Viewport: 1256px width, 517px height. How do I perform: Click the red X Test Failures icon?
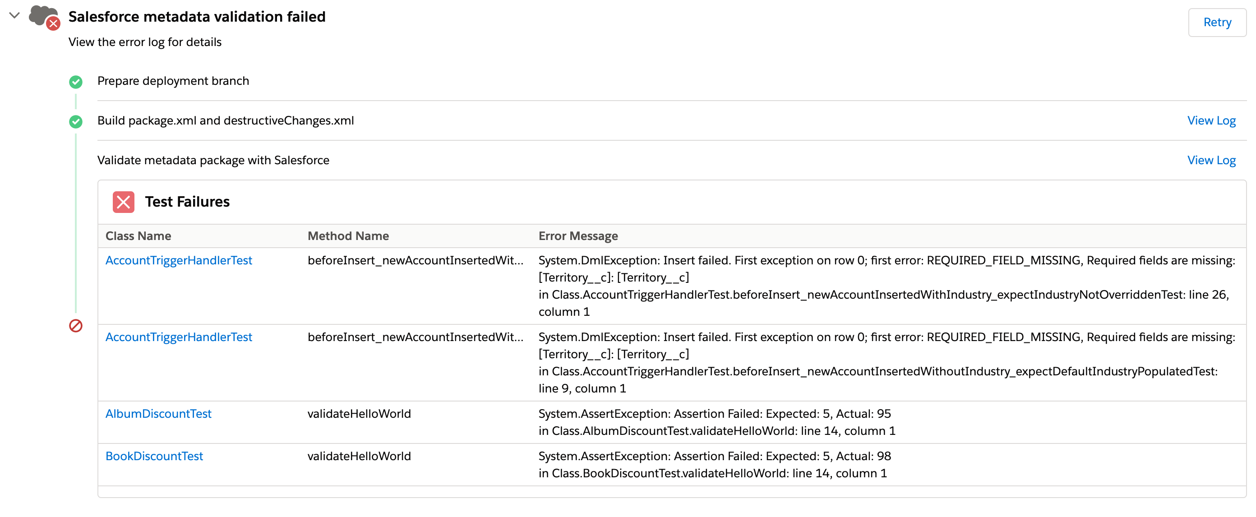(x=123, y=202)
